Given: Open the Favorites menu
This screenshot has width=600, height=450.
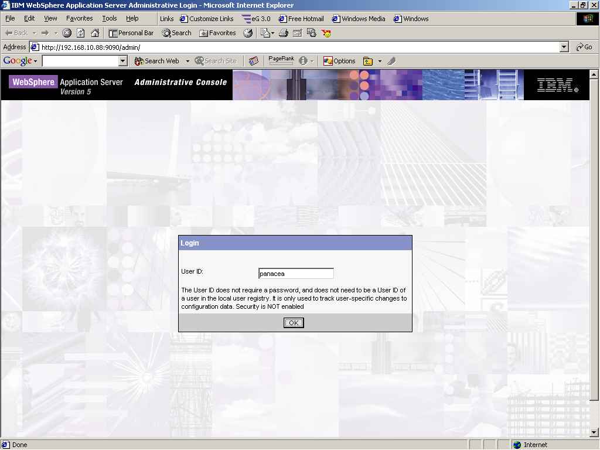Looking at the screenshot, I should click(x=80, y=18).
